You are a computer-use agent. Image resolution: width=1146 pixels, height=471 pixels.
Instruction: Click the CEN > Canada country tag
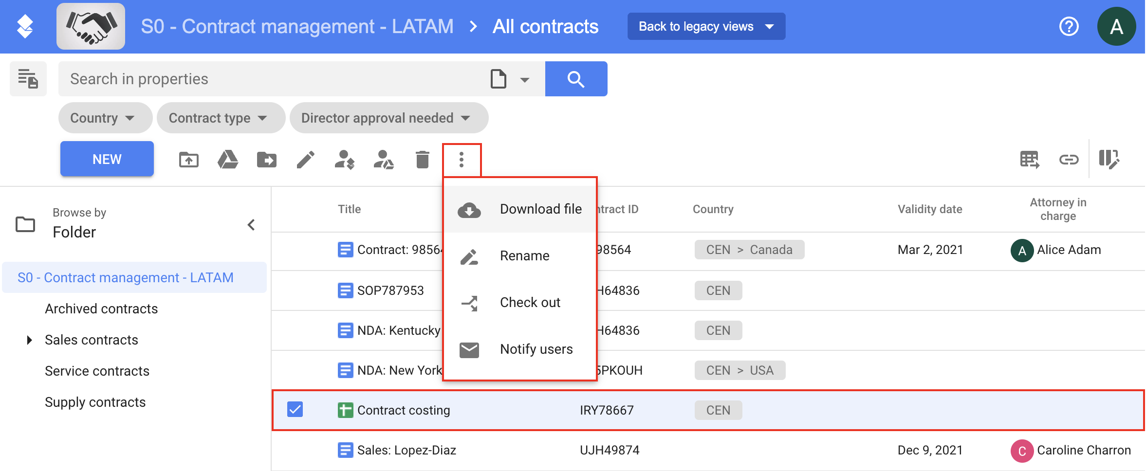pos(749,250)
